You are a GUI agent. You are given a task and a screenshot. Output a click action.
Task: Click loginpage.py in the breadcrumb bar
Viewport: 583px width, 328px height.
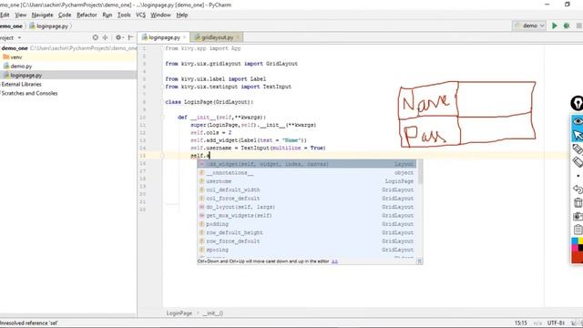[49, 26]
